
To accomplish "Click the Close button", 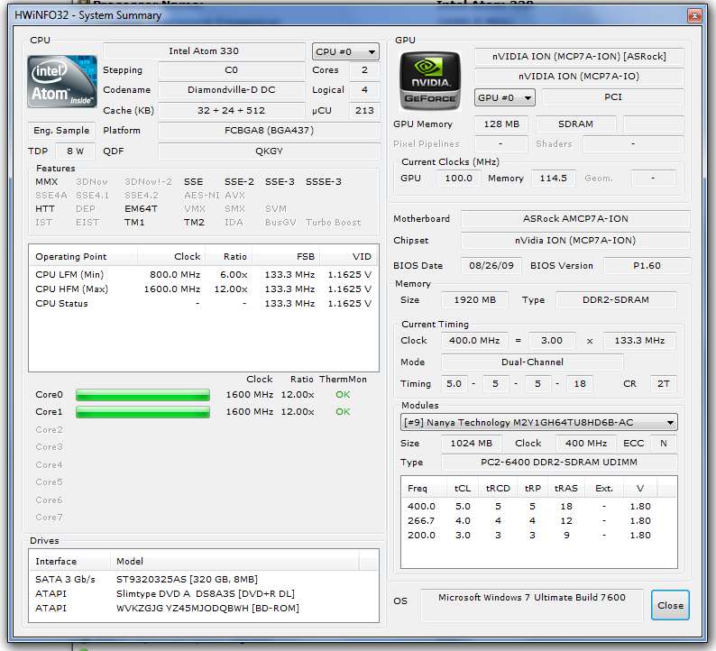I will click(670, 605).
